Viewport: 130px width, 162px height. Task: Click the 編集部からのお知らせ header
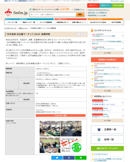107,60
